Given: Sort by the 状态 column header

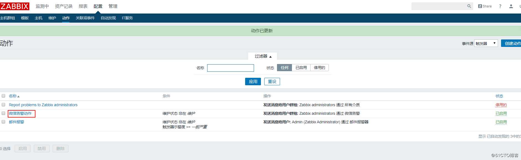Looking at the screenshot, I should (499, 96).
